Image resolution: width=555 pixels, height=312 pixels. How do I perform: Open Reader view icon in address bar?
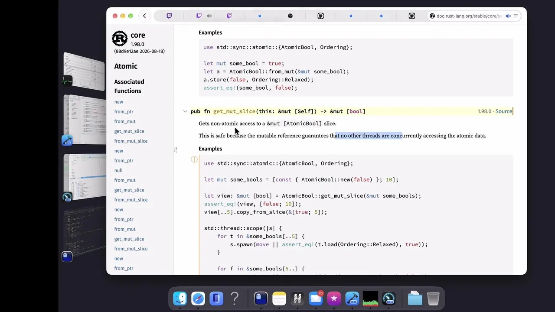pyautogui.click(x=516, y=16)
